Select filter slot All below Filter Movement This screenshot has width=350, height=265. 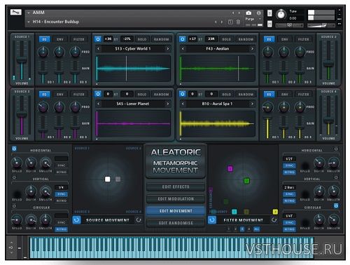256,229
